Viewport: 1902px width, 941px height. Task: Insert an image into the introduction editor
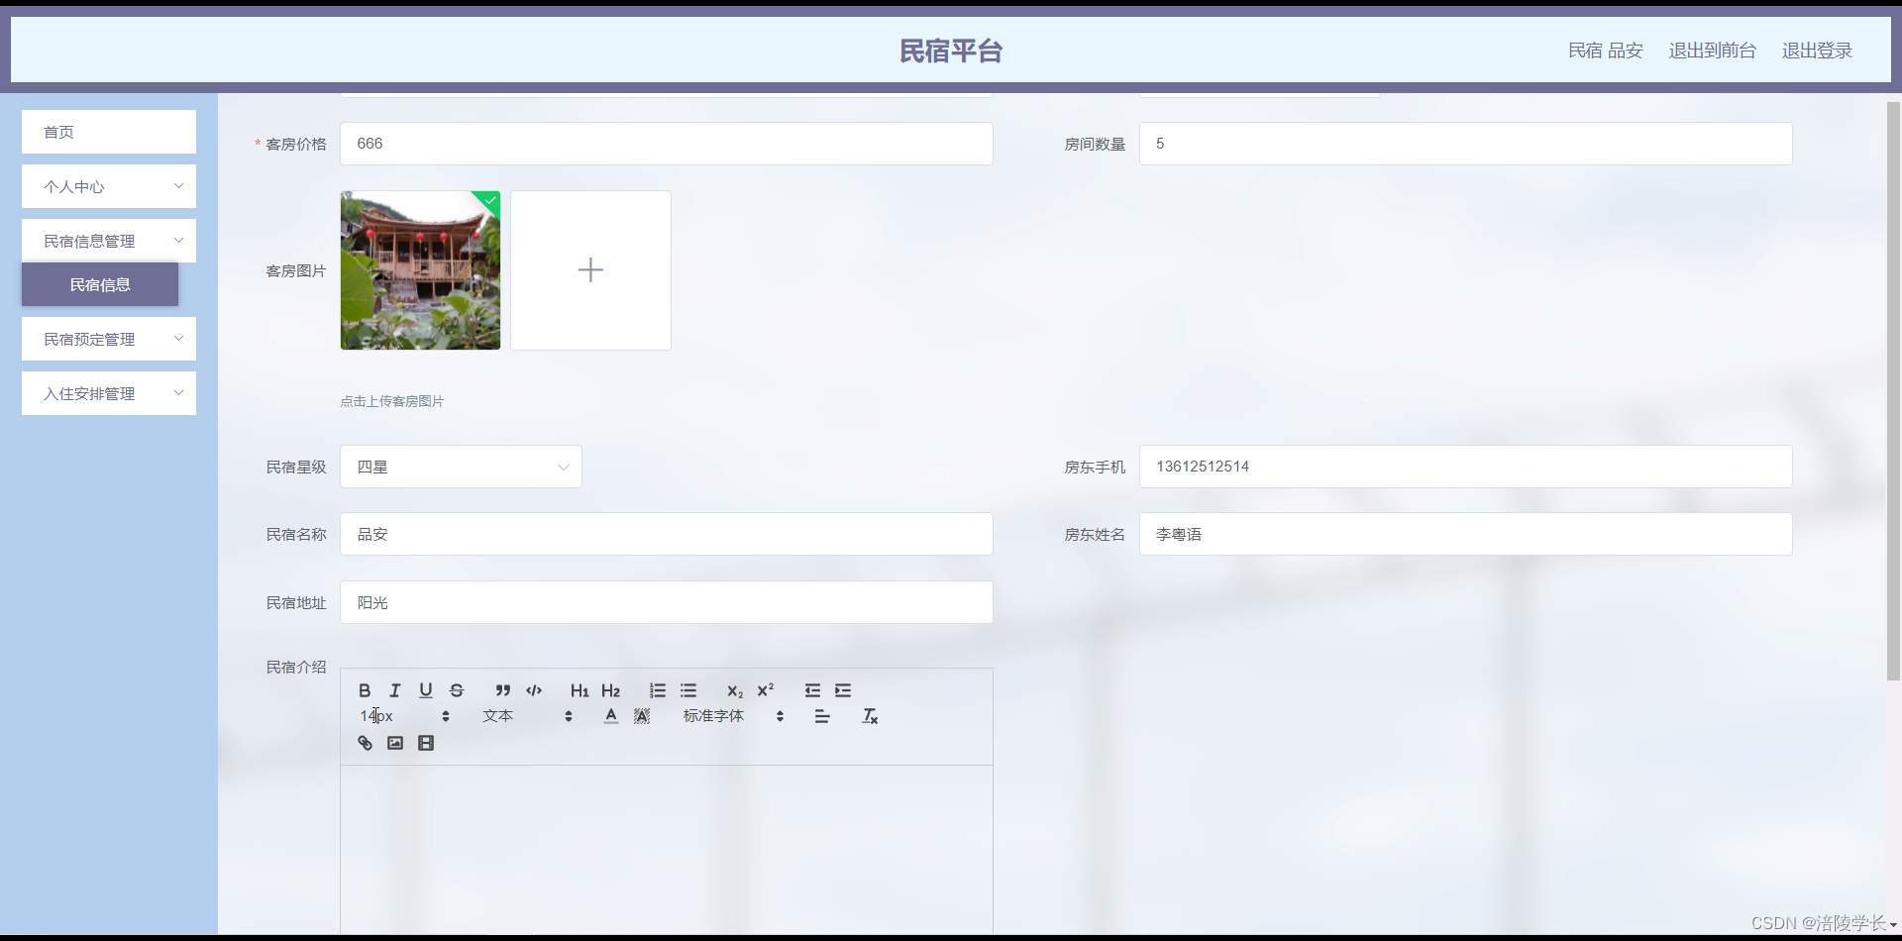coord(394,742)
